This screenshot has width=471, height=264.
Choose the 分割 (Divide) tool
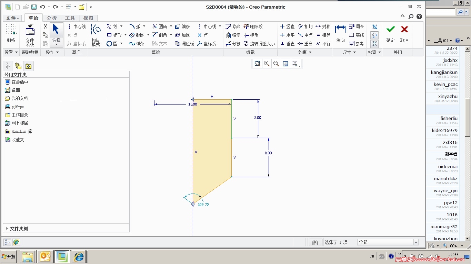click(233, 44)
